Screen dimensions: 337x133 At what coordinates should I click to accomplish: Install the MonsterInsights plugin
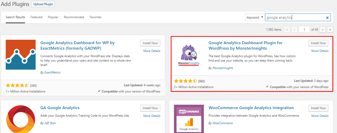pyautogui.click(x=318, y=43)
